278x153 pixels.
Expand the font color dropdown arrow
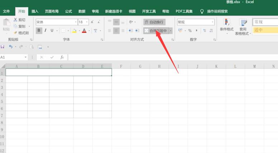89,31
